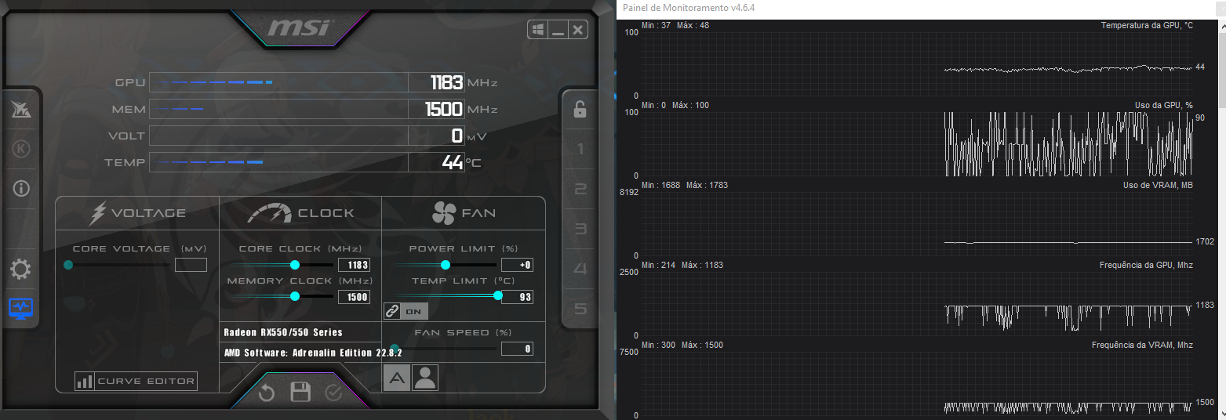Open the information (i) panel icon
Image resolution: width=1226 pixels, height=420 pixels.
[20, 188]
